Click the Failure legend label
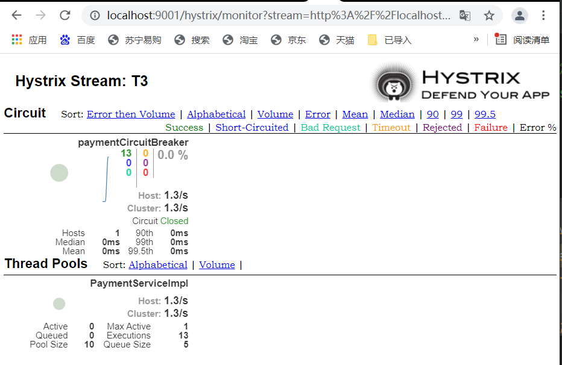The height and width of the screenshot is (365, 562). click(x=491, y=128)
